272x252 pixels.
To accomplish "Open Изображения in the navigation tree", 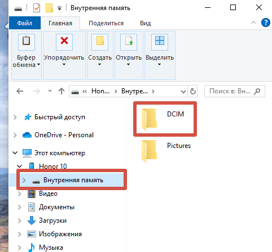I will pyautogui.click(x=60, y=234).
